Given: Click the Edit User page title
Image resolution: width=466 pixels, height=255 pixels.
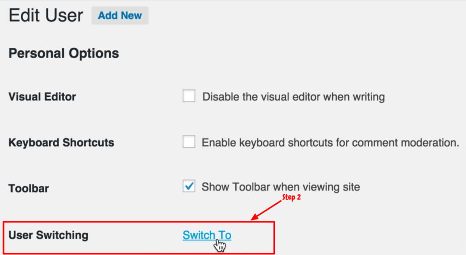Looking at the screenshot, I should point(46,15).
